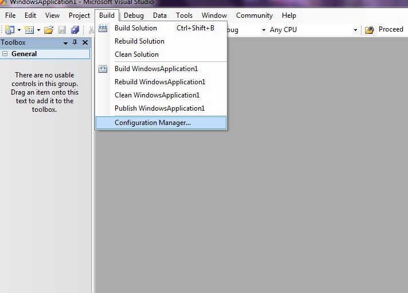Expand the Add New Item dropdown arrow

(x=38, y=30)
